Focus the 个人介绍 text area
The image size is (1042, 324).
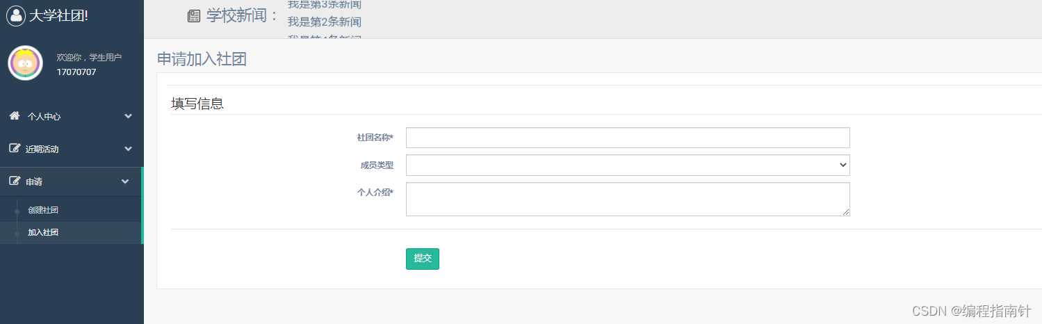click(628, 200)
